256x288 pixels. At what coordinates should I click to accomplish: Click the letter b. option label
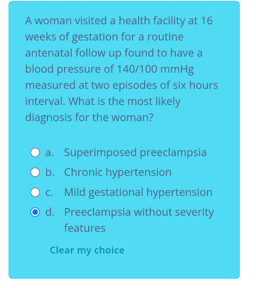pyautogui.click(x=50, y=172)
